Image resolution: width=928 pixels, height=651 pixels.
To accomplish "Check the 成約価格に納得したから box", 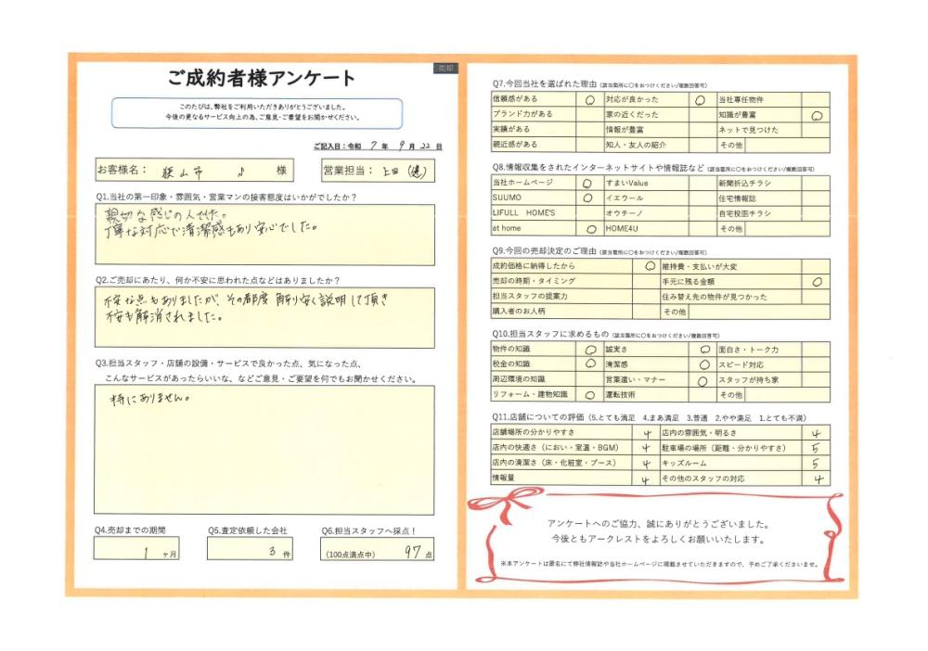I will click(649, 265).
